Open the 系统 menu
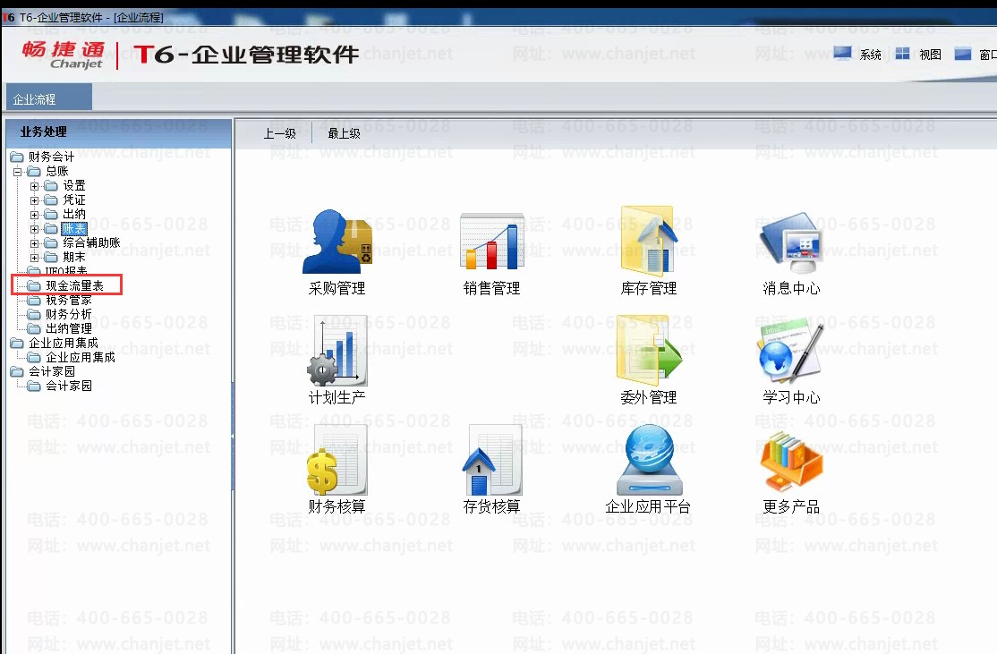 coord(857,55)
